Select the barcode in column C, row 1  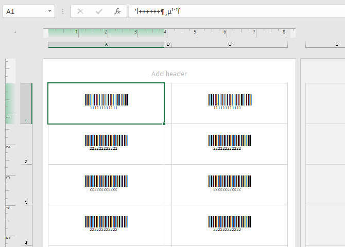click(x=230, y=101)
